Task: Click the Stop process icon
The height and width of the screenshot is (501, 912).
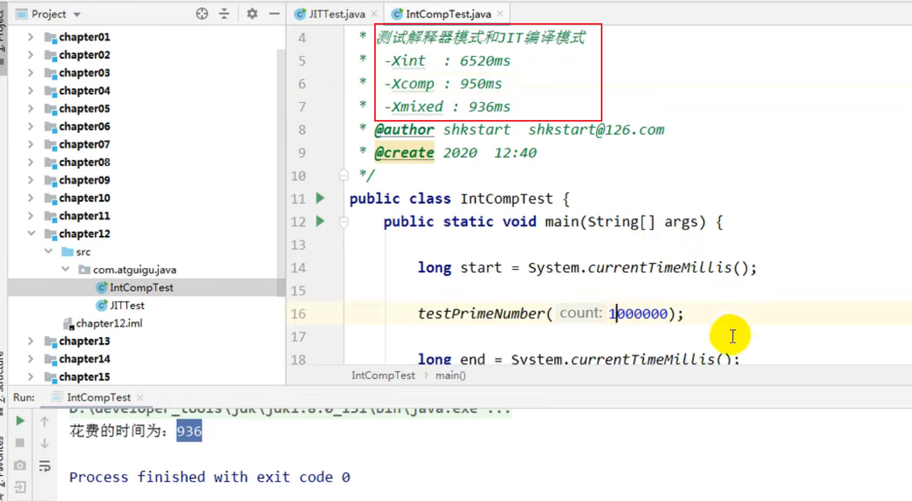Action: point(20,443)
